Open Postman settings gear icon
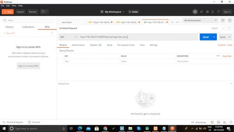Screen dimensions: 234x132 pyautogui.click(x=207, y=12)
